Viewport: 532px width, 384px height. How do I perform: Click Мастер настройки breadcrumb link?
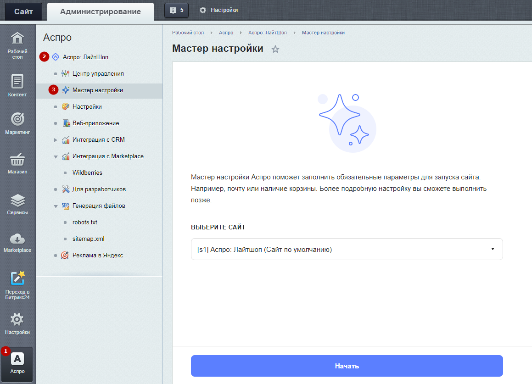click(323, 33)
